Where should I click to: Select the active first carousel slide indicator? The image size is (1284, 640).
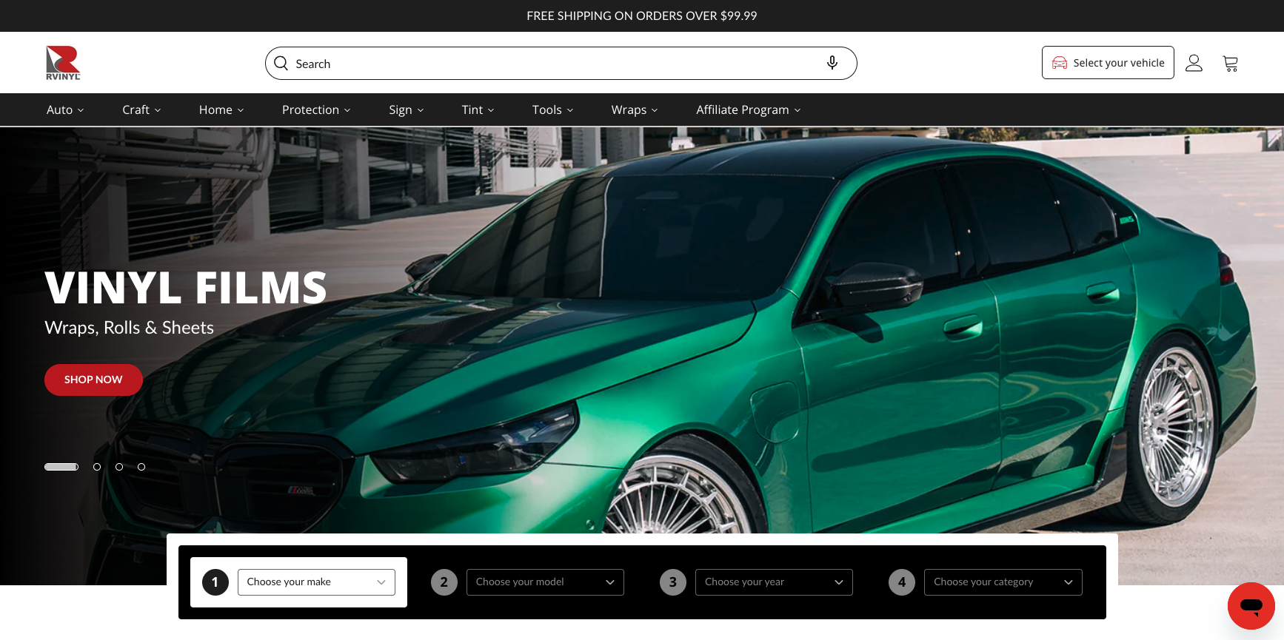tap(61, 467)
